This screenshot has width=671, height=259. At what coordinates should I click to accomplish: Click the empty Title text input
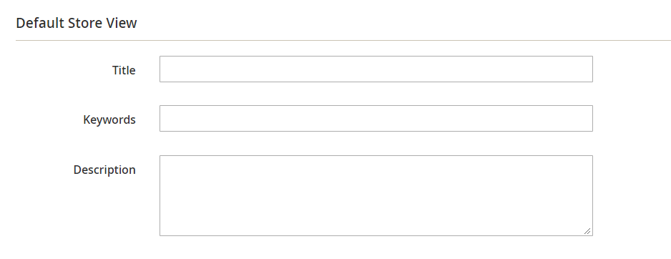(376, 69)
